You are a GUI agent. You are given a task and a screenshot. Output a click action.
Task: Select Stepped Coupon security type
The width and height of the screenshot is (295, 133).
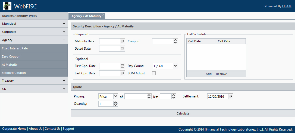[14, 73]
